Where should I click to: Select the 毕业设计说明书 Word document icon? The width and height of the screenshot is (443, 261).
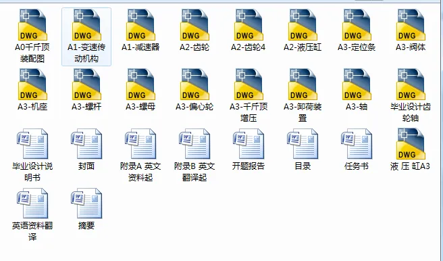click(32, 143)
